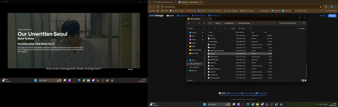Viewport: 338px width, 107px height.
Task: Click the Terms of Use footer link
Action: (x=229, y=95)
